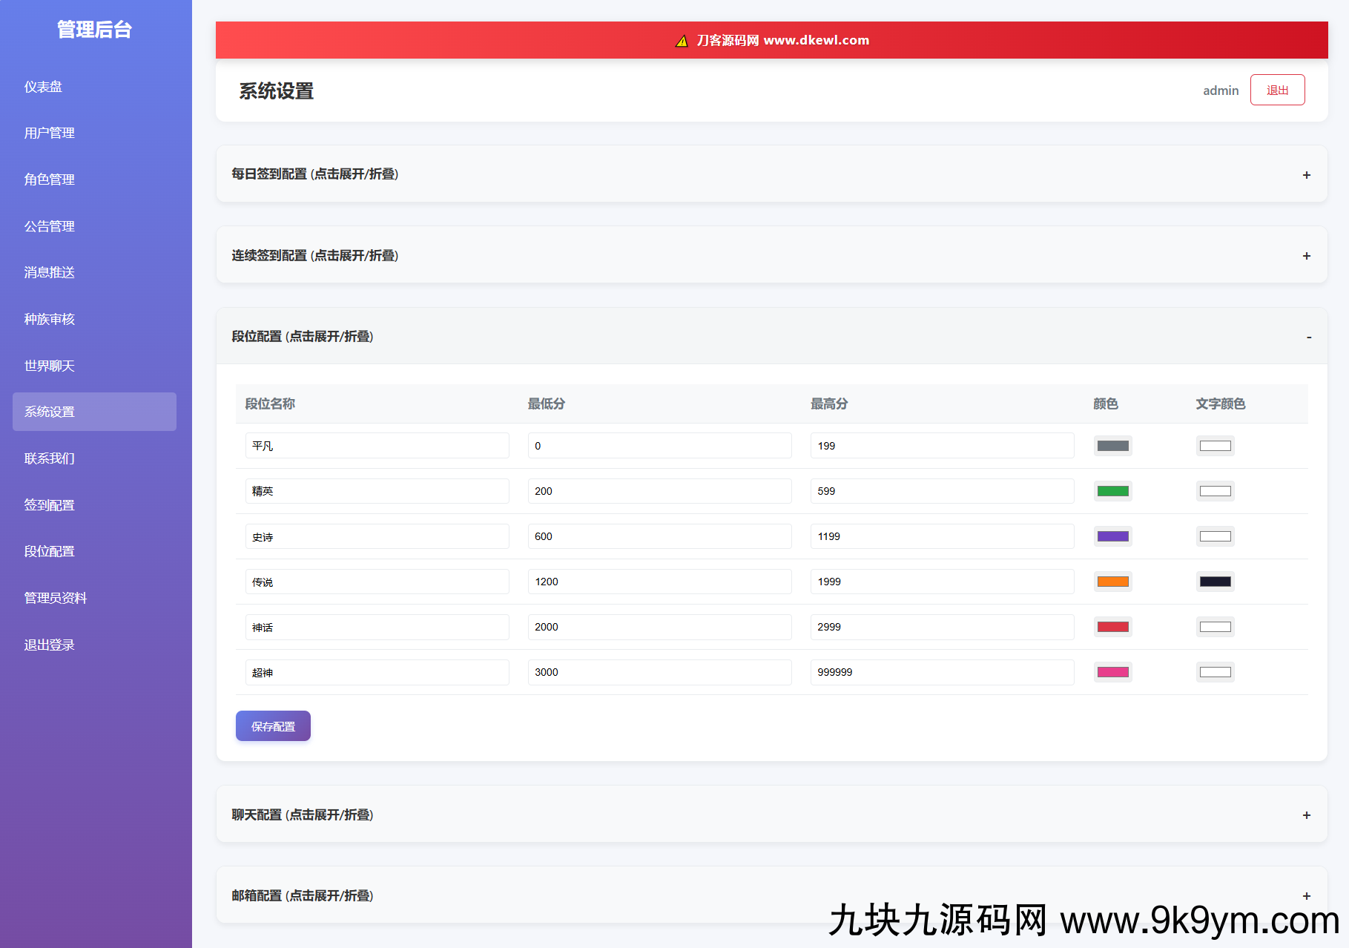Image resolution: width=1349 pixels, height=948 pixels.
Task: Open the pink color swatch for 超神
Action: (1112, 672)
